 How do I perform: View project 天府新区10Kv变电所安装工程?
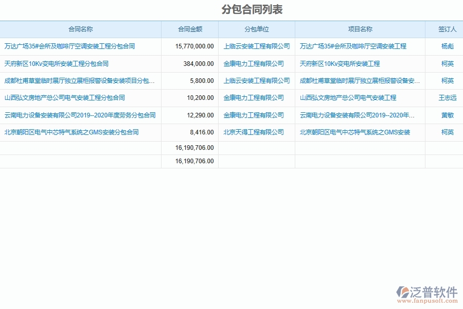click(x=339, y=64)
